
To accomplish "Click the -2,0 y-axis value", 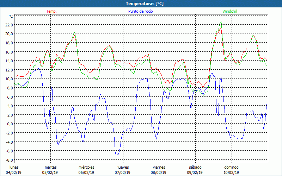I will pos(10,133).
